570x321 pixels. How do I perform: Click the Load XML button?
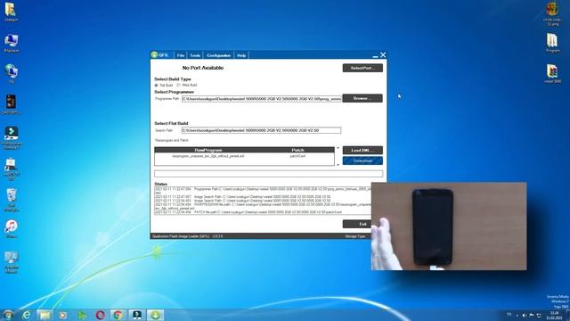pyautogui.click(x=362, y=151)
